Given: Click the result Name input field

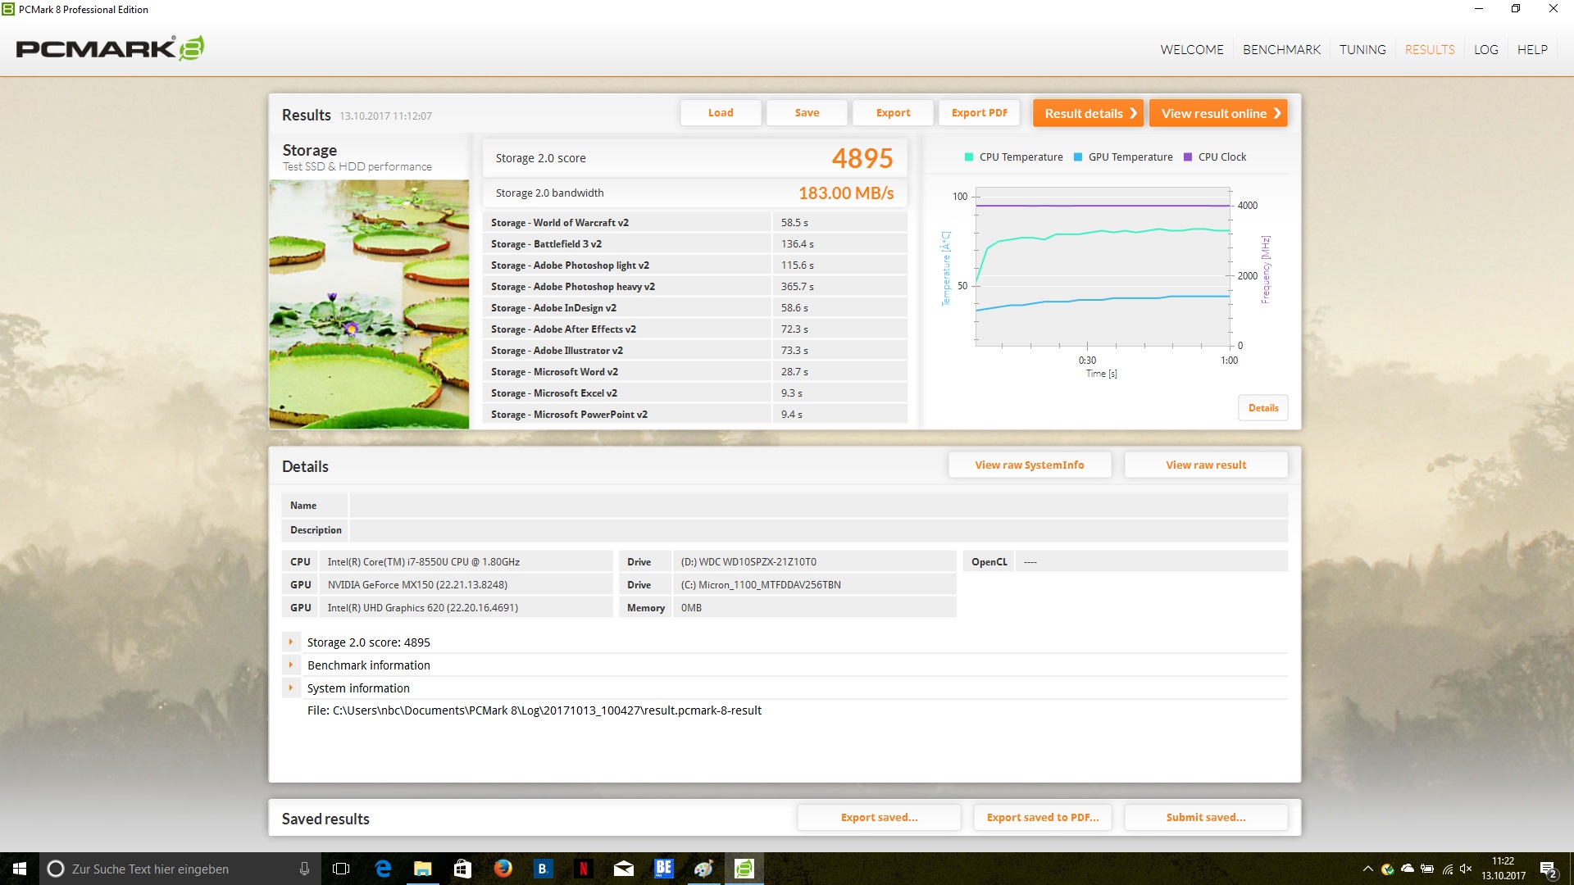Looking at the screenshot, I should tap(817, 506).
